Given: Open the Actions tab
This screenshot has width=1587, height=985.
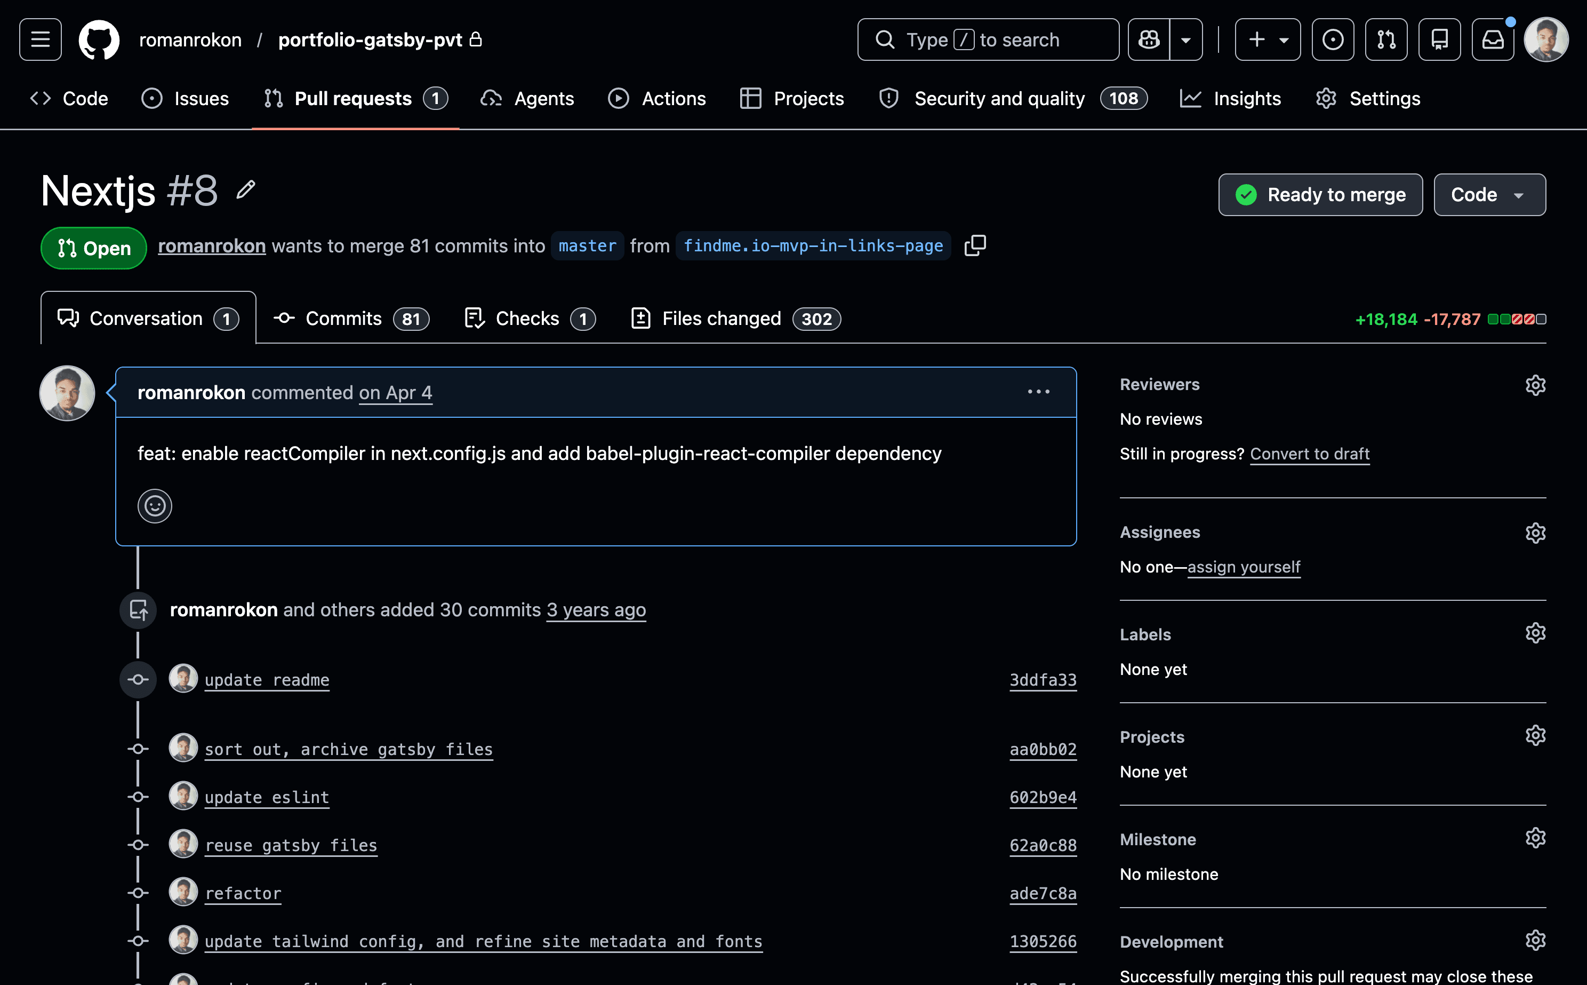Looking at the screenshot, I should (x=657, y=98).
